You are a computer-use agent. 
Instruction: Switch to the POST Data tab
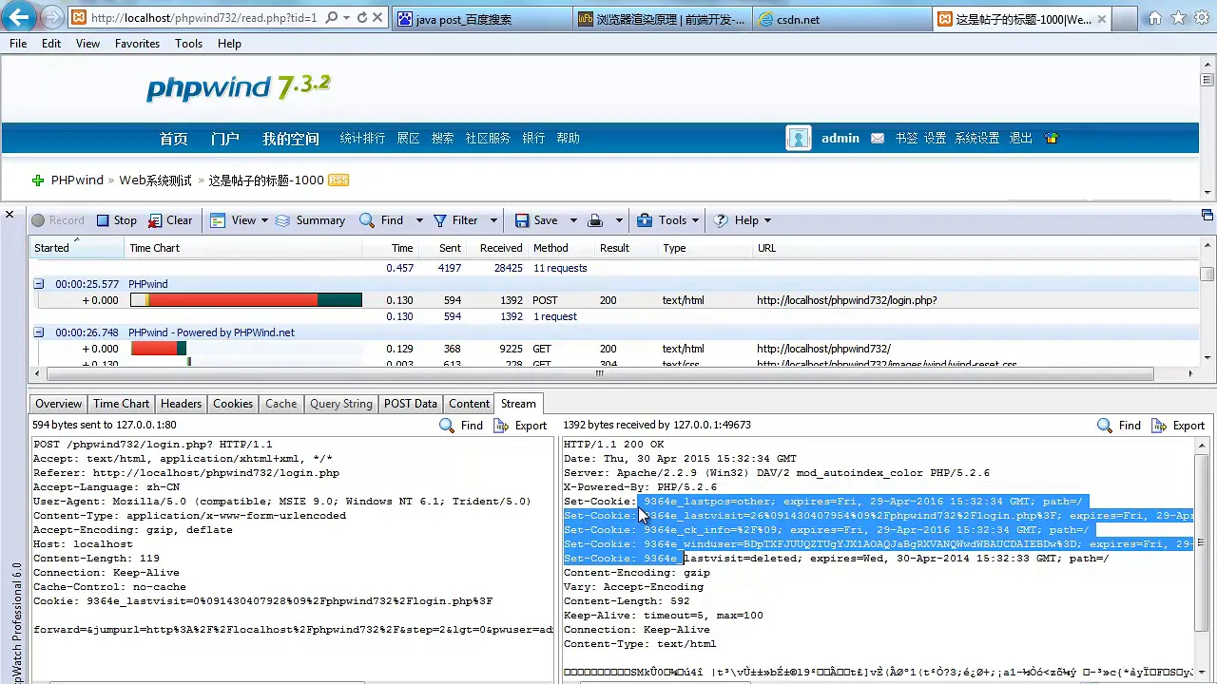click(411, 404)
